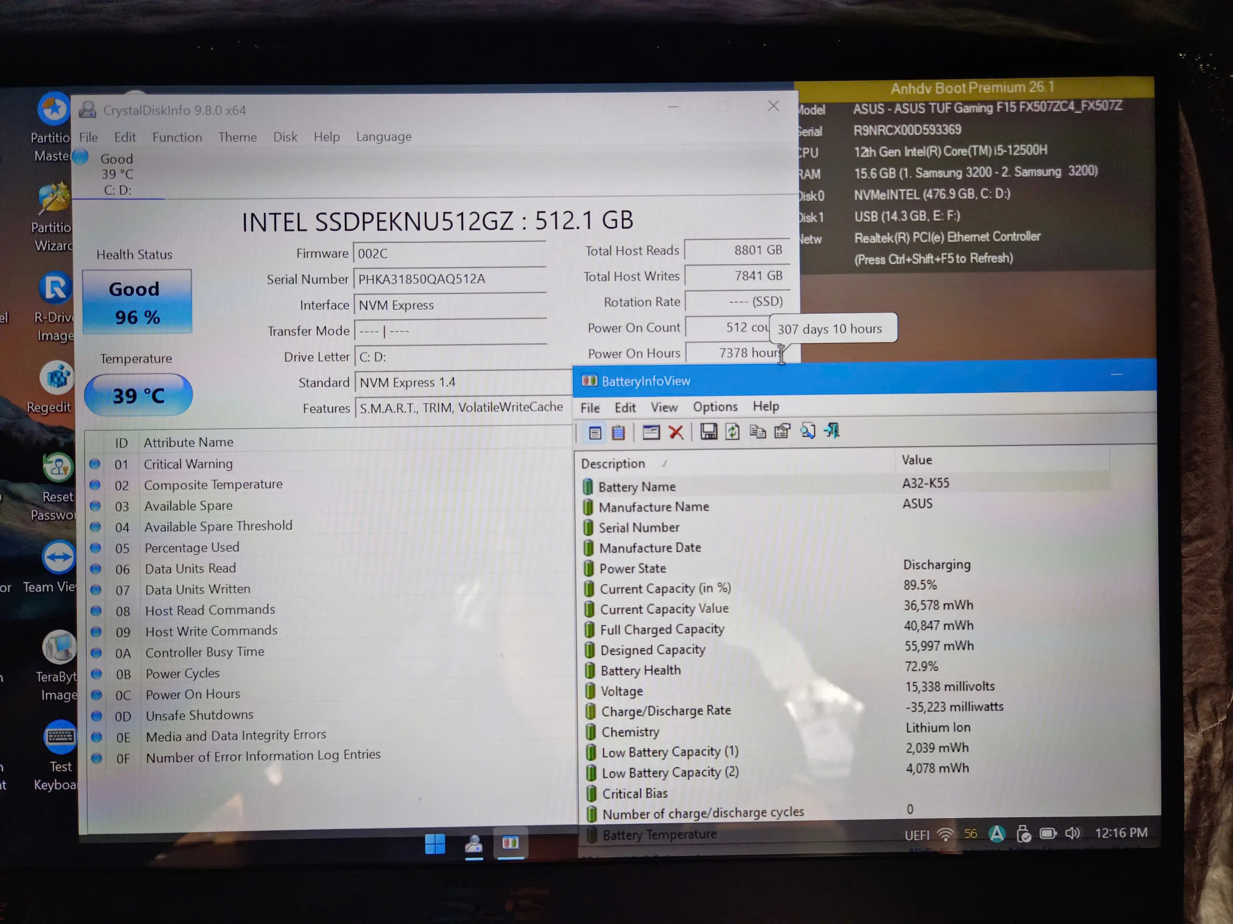Click the Copy selected items icon
Screen dimensions: 1233x924
tap(758, 431)
